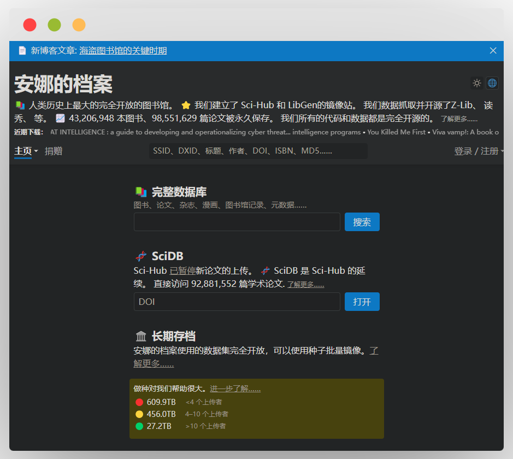Click the books icon beside 完整数据库
The image size is (513, 459).
point(141,192)
